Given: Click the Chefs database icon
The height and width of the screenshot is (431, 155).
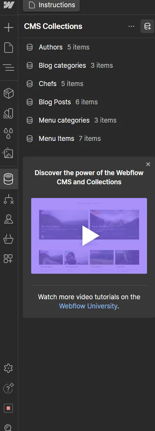Looking at the screenshot, I should click(30, 84).
